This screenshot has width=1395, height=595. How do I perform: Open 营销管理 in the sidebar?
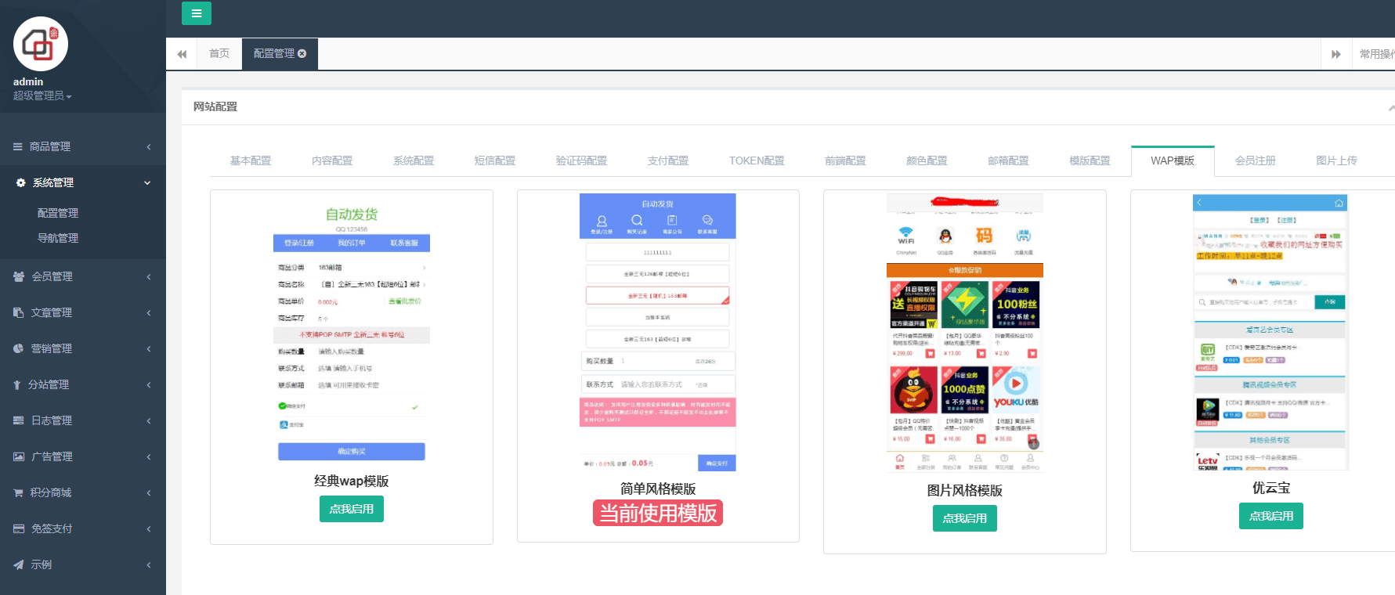pyautogui.click(x=52, y=348)
